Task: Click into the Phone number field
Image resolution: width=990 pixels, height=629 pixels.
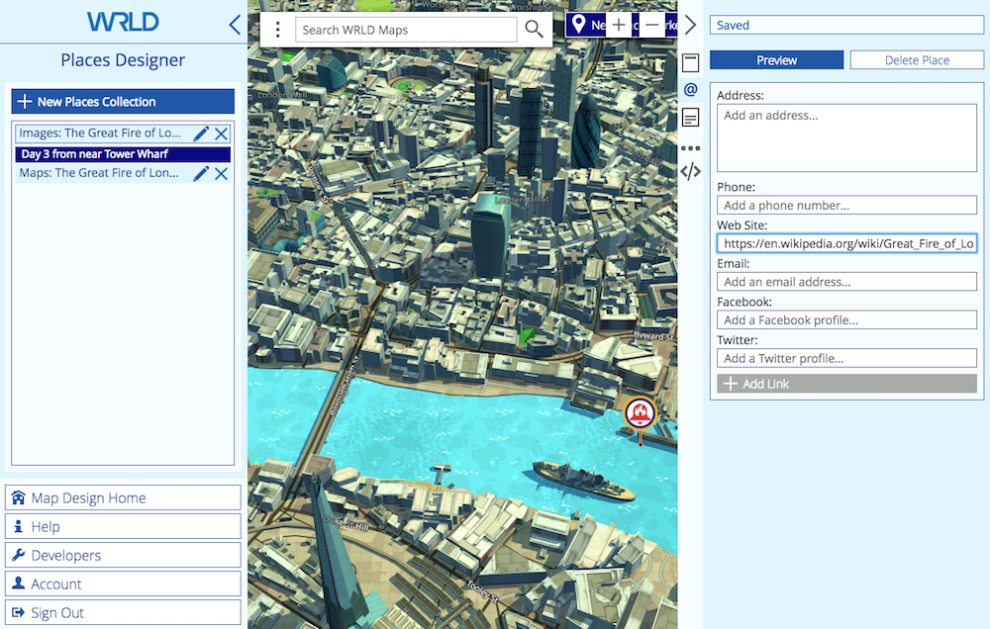Action: [846, 206]
